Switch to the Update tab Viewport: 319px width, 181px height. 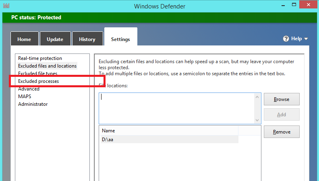pos(55,39)
